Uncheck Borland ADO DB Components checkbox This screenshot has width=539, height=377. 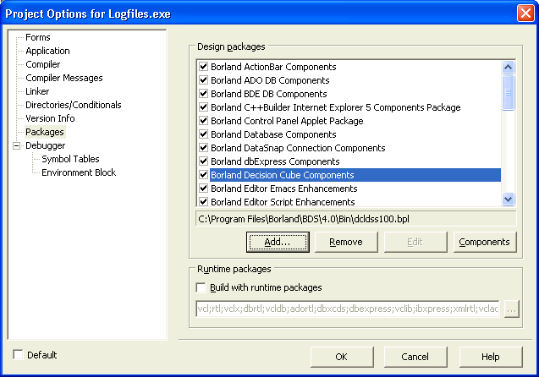[x=203, y=80]
